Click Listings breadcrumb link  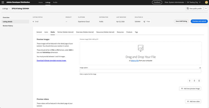click(x=5, y=9)
